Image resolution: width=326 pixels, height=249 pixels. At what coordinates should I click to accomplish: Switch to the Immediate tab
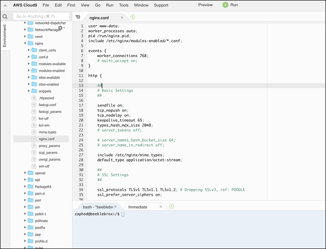coord(138,207)
